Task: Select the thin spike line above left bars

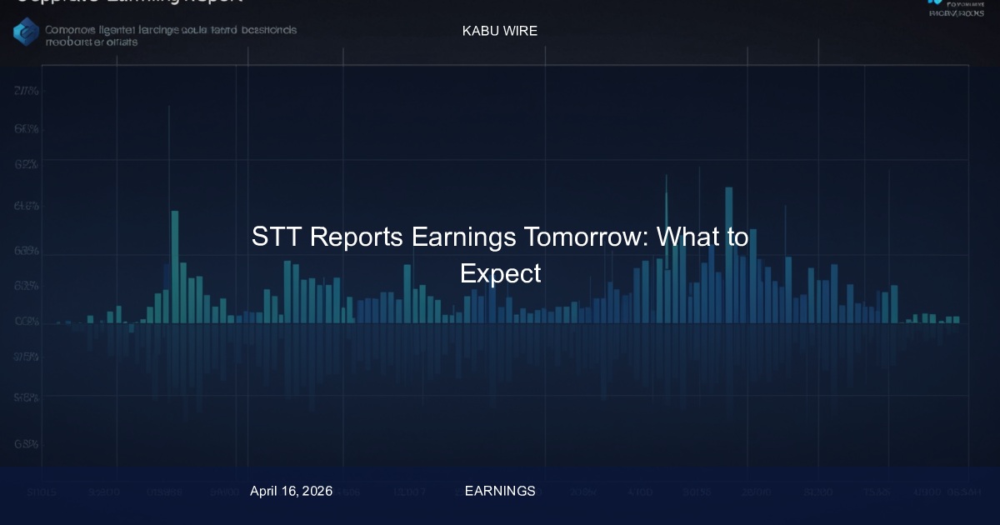Action: [x=170, y=158]
